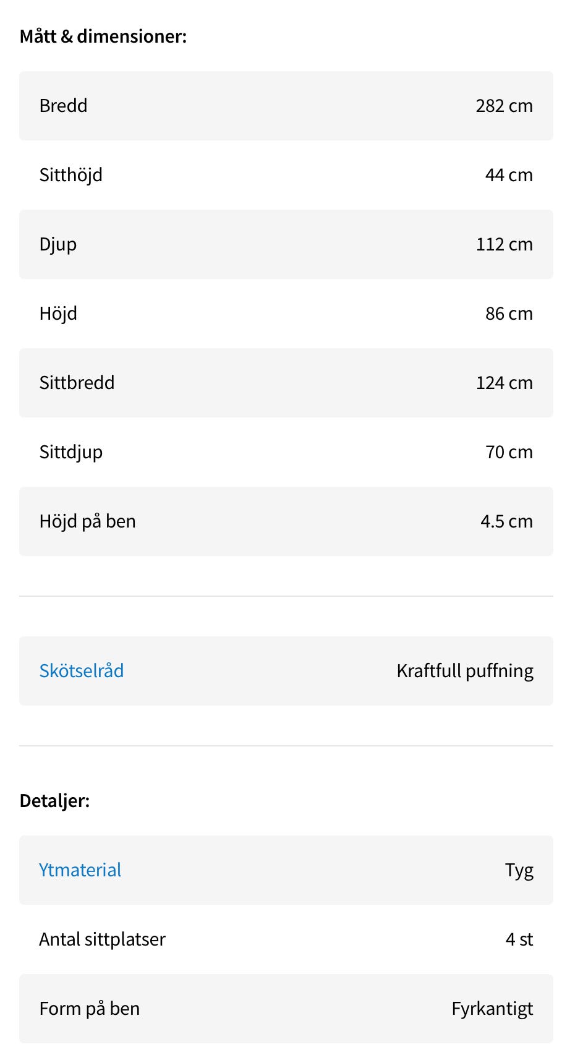The height and width of the screenshot is (1060, 583).
Task: Click the 'Höjd på ben' label
Action: [x=87, y=521]
